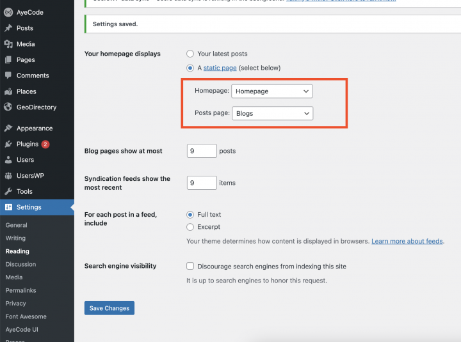The height and width of the screenshot is (342, 461).
Task: Open the Homepage dropdown selector
Action: (271, 91)
